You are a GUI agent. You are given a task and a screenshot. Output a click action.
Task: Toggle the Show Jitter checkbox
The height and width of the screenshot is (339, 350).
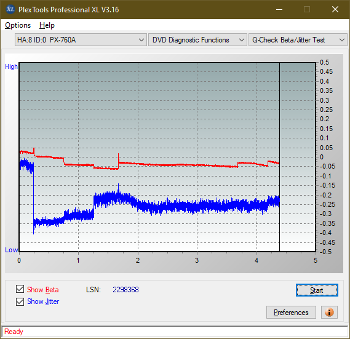(x=20, y=301)
